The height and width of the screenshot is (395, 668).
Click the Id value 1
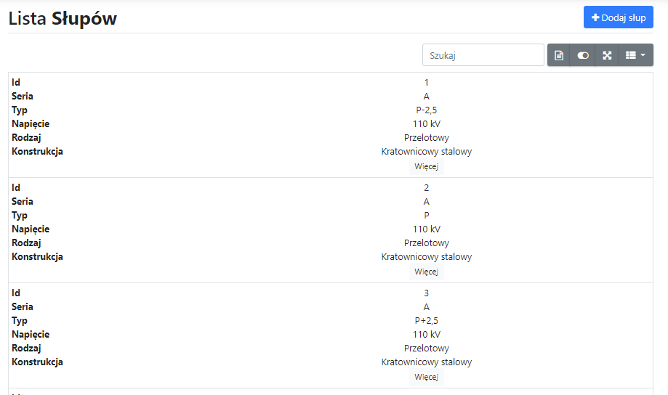(427, 83)
